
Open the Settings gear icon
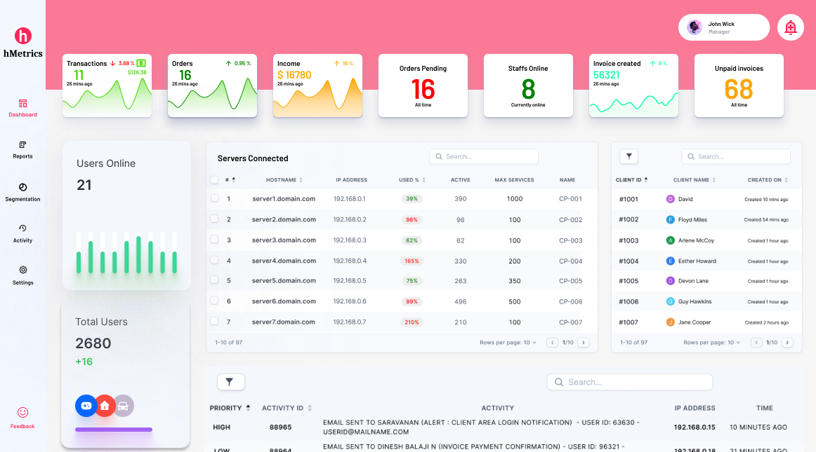[22, 270]
